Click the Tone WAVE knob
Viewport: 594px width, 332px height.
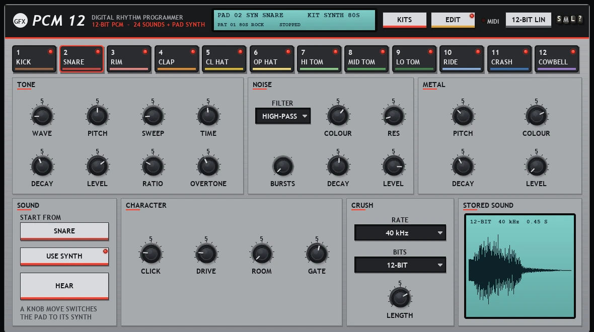pyautogui.click(x=42, y=116)
